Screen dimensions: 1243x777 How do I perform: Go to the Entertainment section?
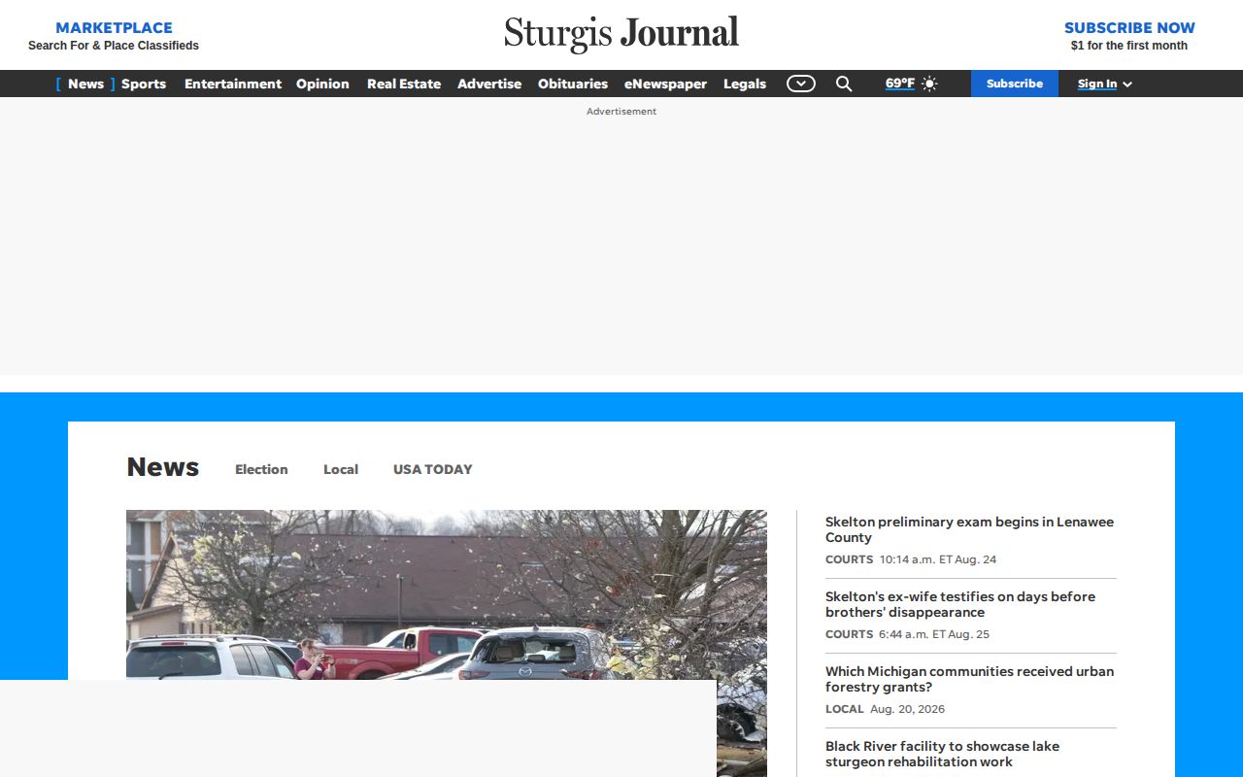233,84
